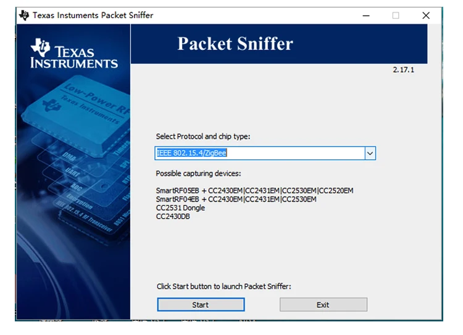This screenshot has height=335, width=463.
Task: Click the Exit button
Action: (323, 305)
